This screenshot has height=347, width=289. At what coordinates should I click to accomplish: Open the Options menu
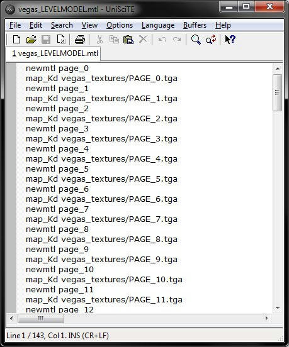pos(120,25)
